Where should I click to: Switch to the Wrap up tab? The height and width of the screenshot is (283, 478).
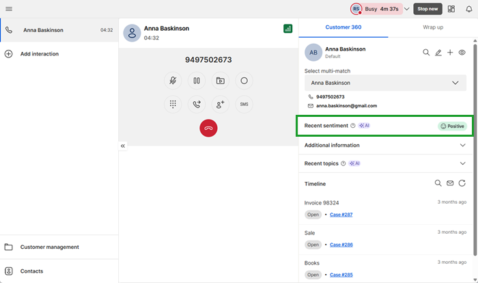coord(432,27)
